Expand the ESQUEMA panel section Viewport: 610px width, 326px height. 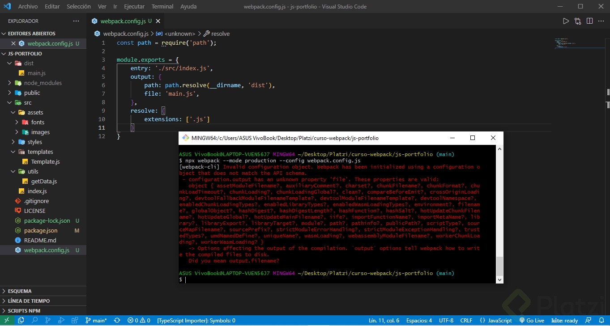point(20,291)
